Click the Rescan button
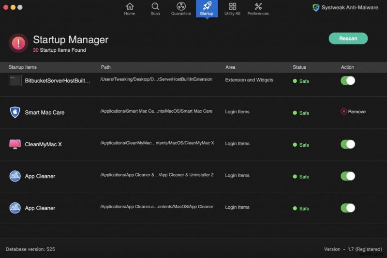This screenshot has width=387, height=258. [x=348, y=39]
